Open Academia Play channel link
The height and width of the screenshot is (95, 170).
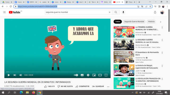pyautogui.click(x=140, y=58)
